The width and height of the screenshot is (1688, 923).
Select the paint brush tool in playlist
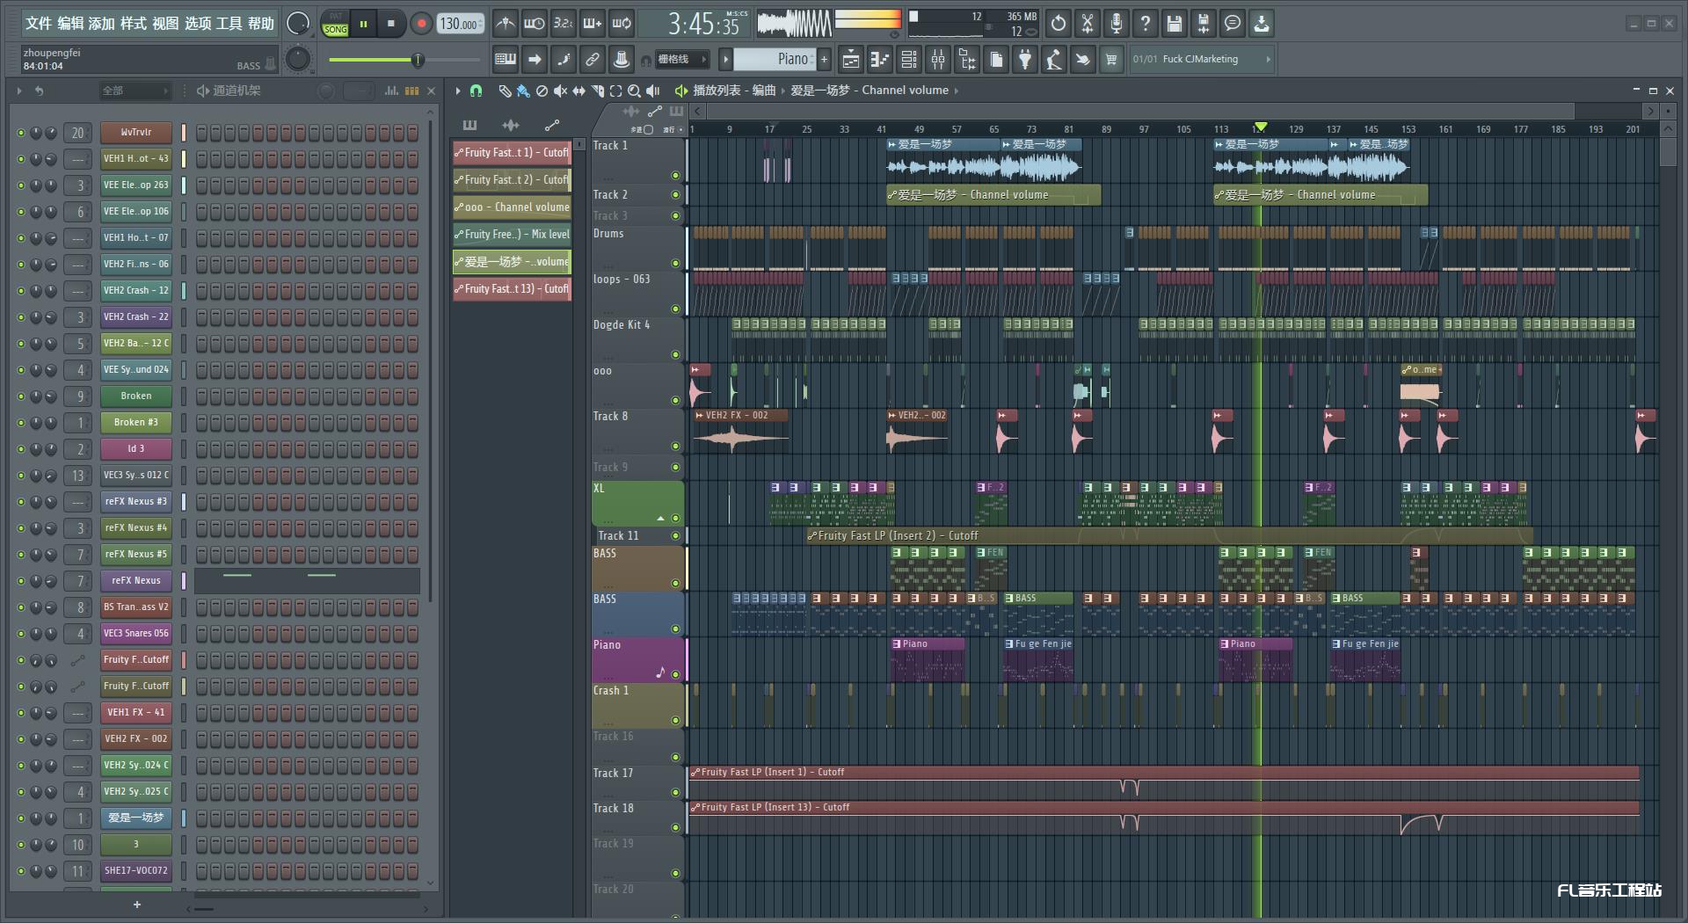(x=523, y=91)
